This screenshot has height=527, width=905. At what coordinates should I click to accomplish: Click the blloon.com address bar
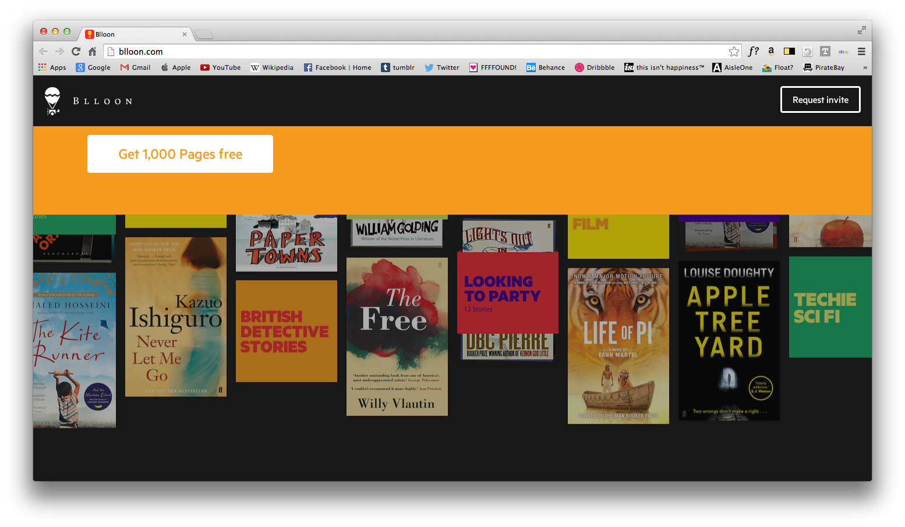pos(408,52)
